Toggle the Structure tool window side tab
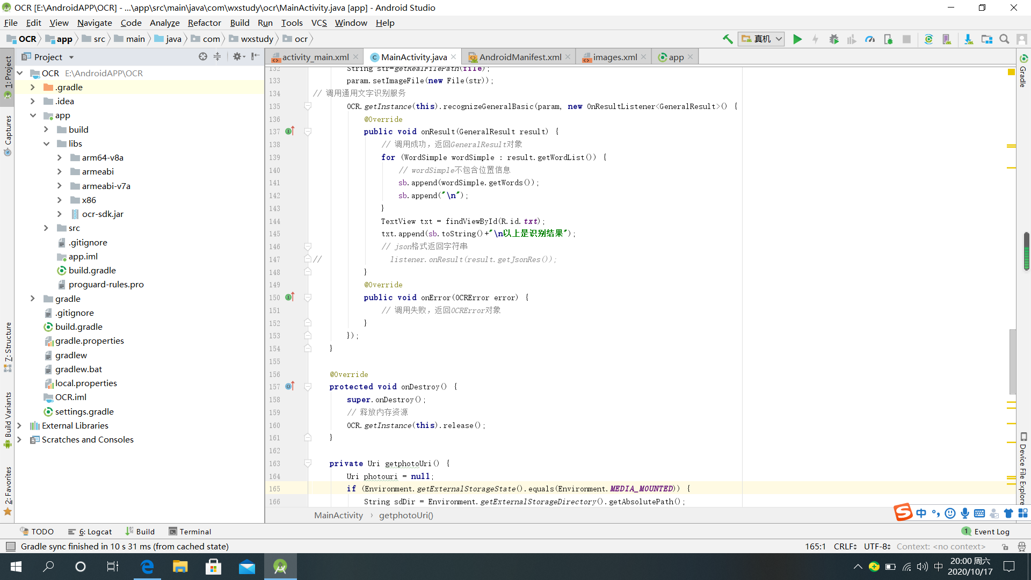Screen dimensions: 1031x580 8,346
